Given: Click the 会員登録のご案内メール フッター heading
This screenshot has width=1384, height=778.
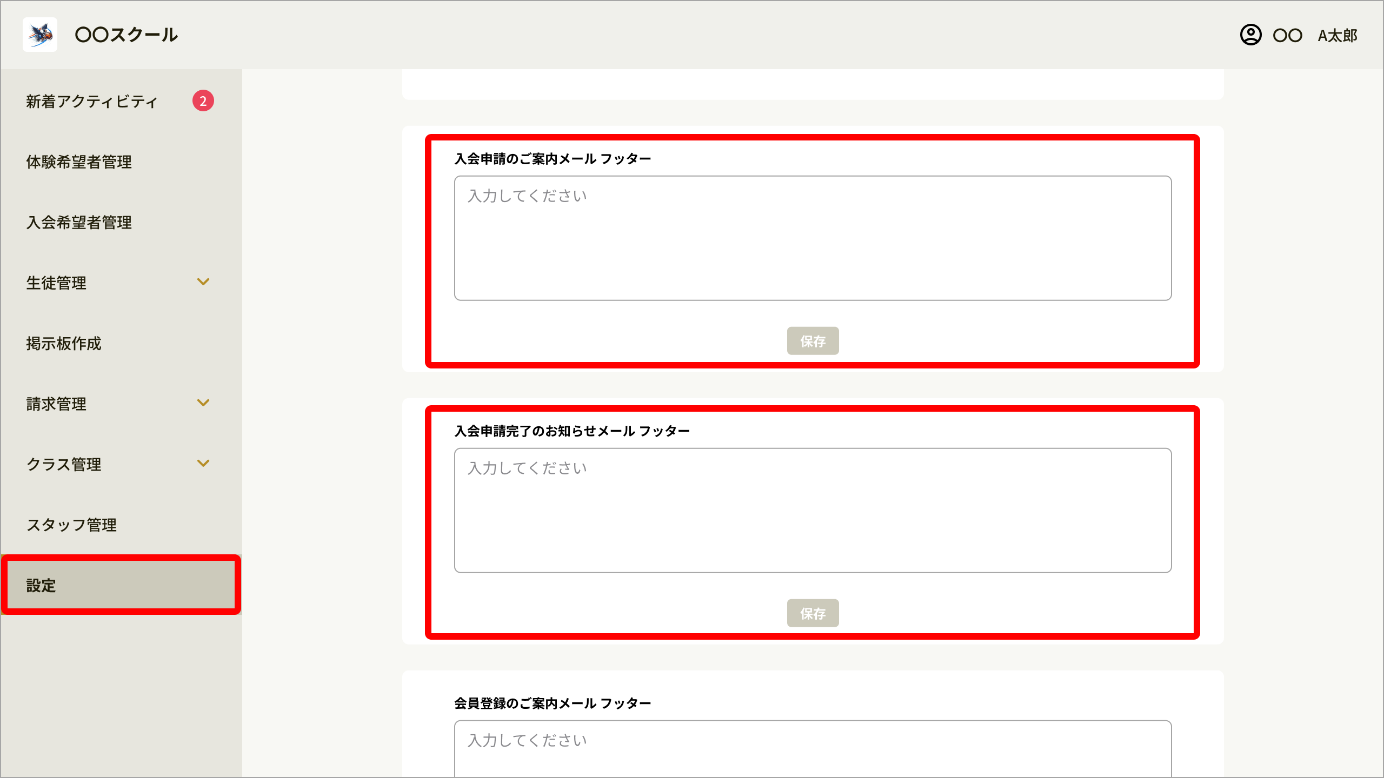Looking at the screenshot, I should pyautogui.click(x=553, y=703).
